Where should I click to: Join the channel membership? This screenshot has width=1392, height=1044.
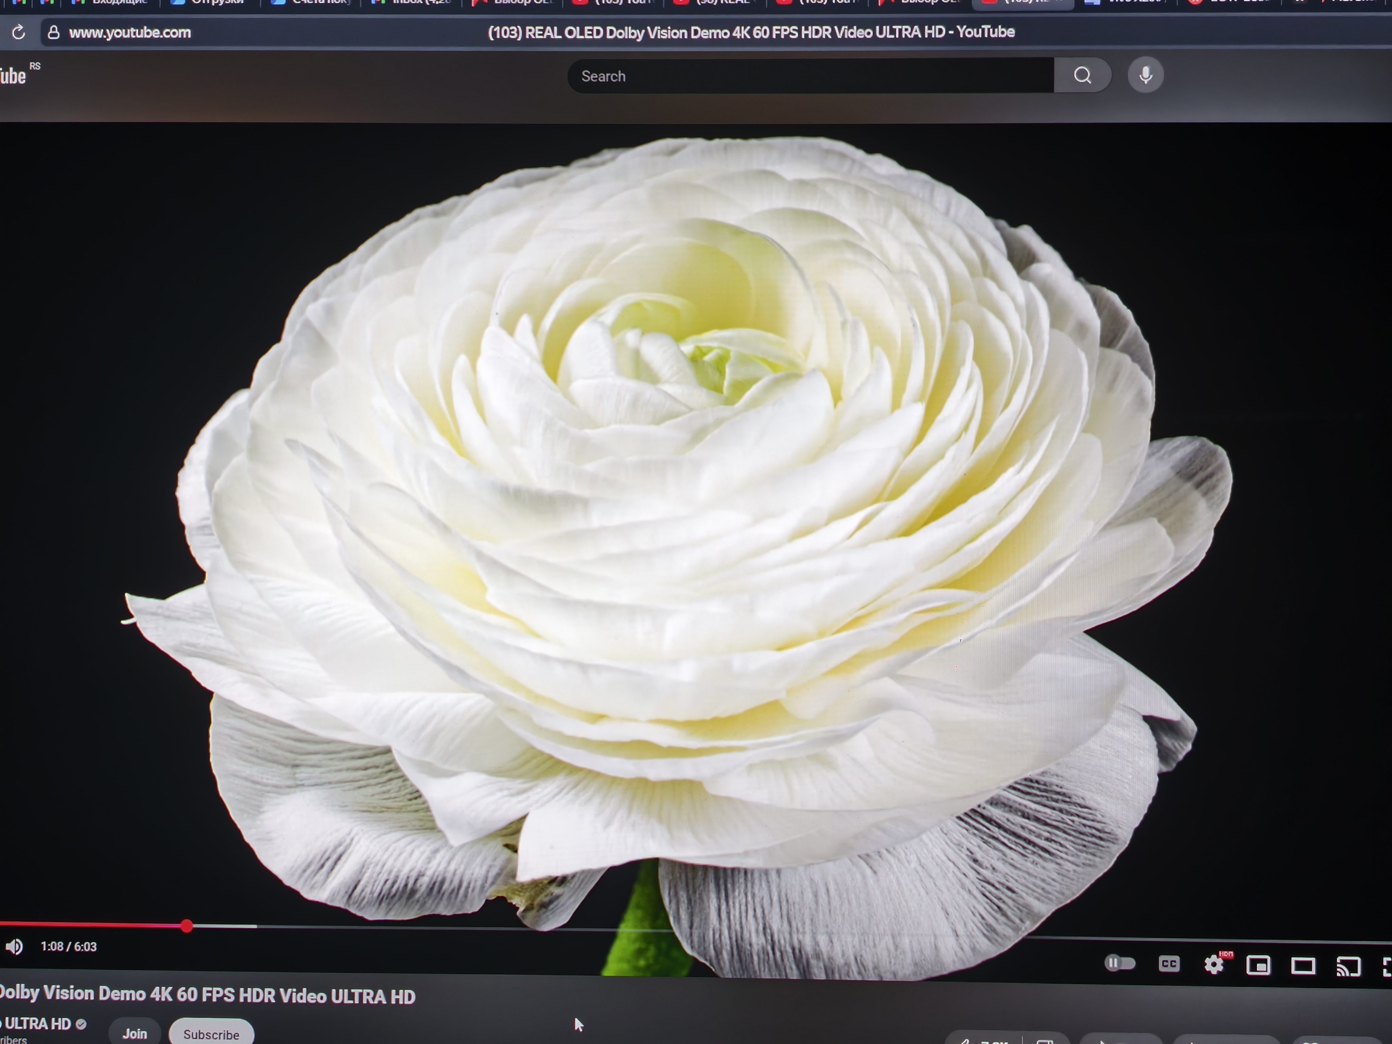[135, 1033]
